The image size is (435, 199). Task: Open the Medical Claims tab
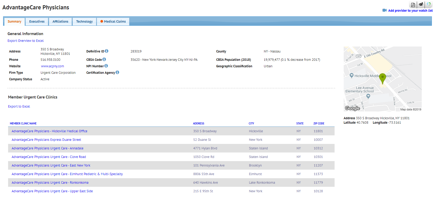tap(113, 22)
